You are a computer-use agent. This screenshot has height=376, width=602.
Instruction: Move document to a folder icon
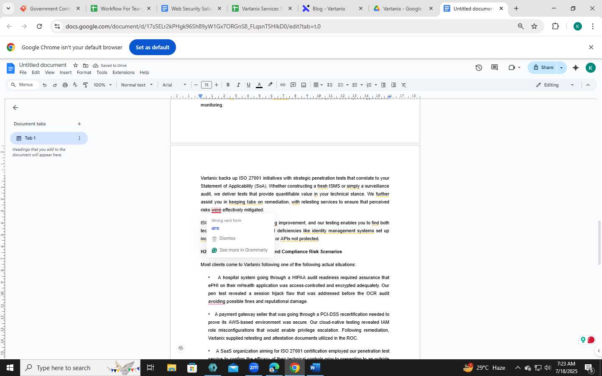coord(86,66)
